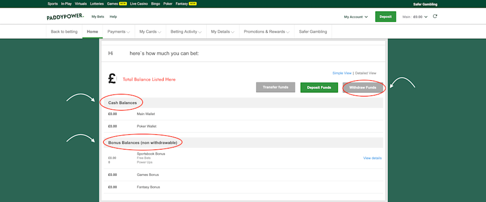Expand the Betting Activity menu

186,32
